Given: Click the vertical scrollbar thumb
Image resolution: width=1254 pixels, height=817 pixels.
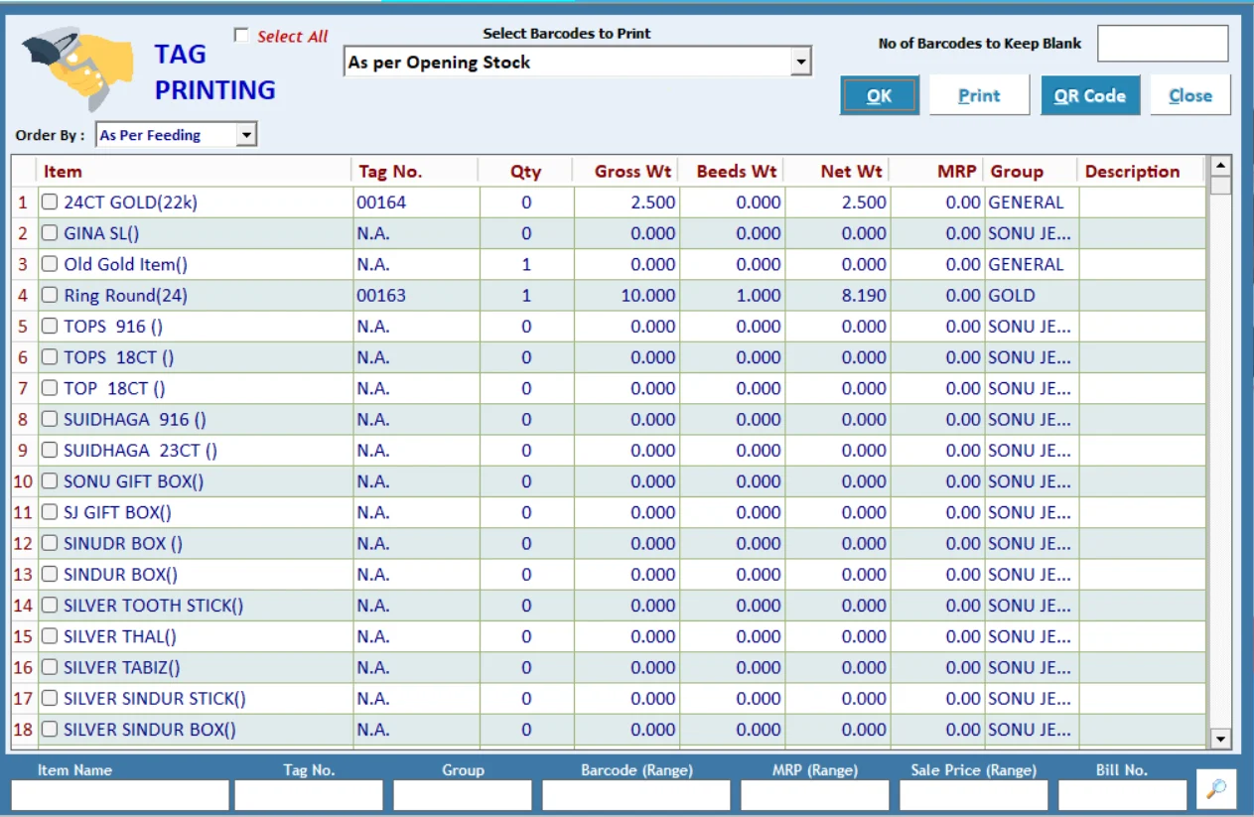Looking at the screenshot, I should coord(1220,185).
